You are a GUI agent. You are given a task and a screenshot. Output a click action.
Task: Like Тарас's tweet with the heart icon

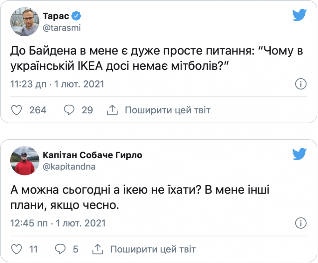tap(16, 110)
